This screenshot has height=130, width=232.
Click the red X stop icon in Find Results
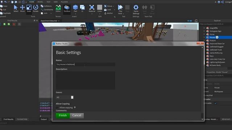(x=14, y=24)
